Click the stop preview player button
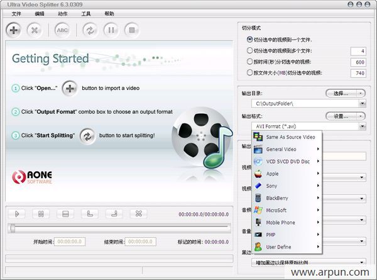 [65, 214]
